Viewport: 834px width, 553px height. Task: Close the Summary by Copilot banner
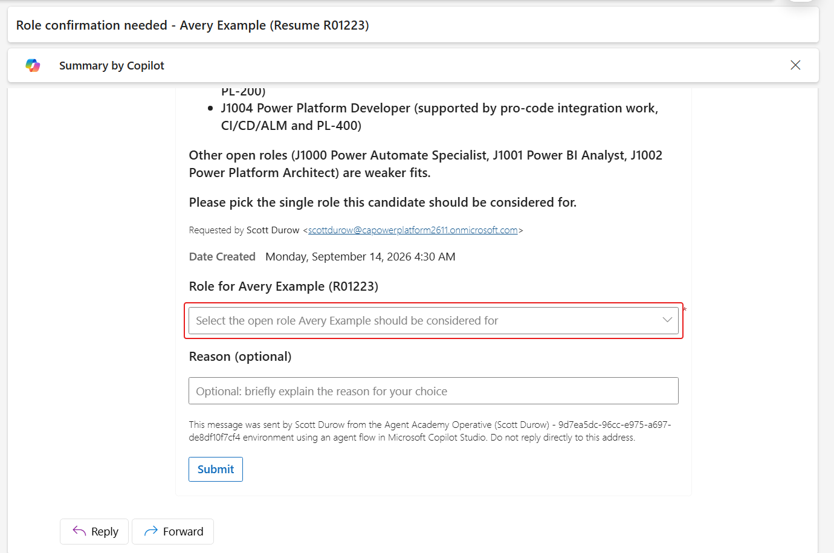[795, 65]
